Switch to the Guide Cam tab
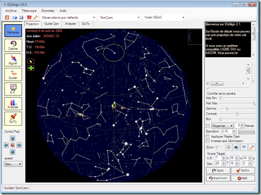The width and height of the screenshot is (261, 195). click(x=52, y=24)
